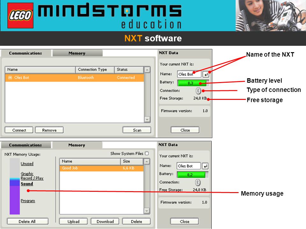The height and width of the screenshot is (229, 306).
Task: Open the Graphic memory category link
Action: [x=27, y=174]
